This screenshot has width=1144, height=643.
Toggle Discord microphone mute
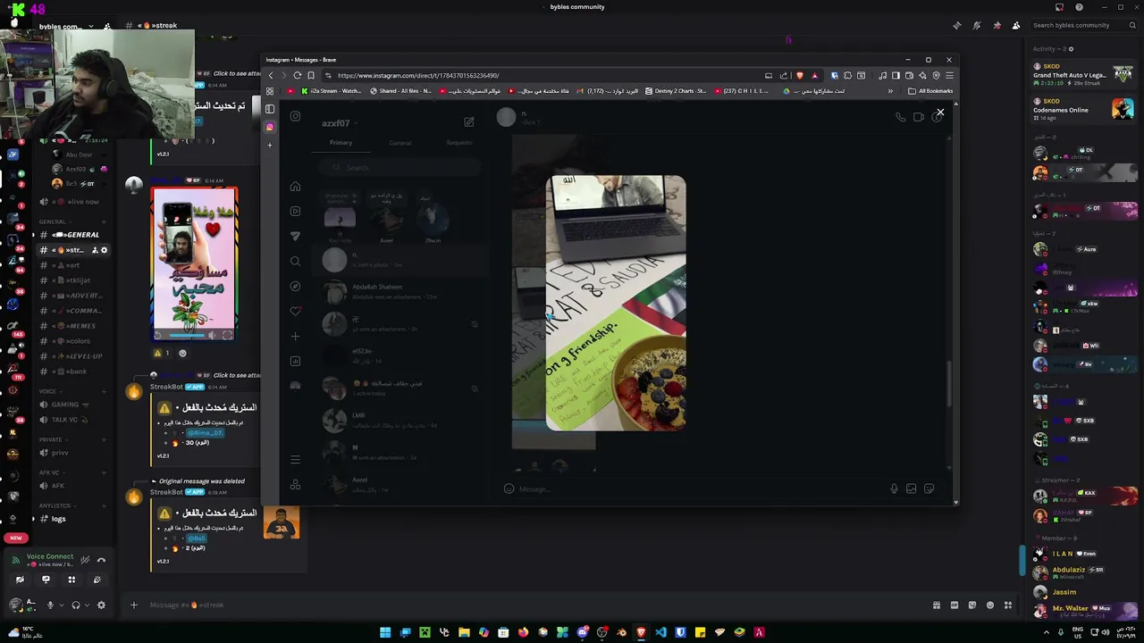pyautogui.click(x=50, y=605)
